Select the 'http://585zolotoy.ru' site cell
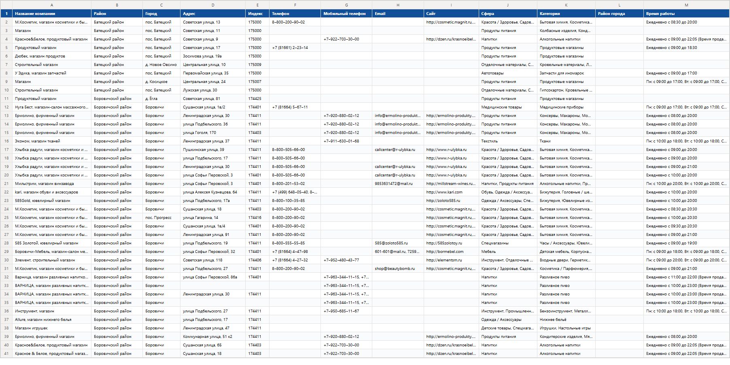The height and width of the screenshot is (365, 730). click(451, 243)
